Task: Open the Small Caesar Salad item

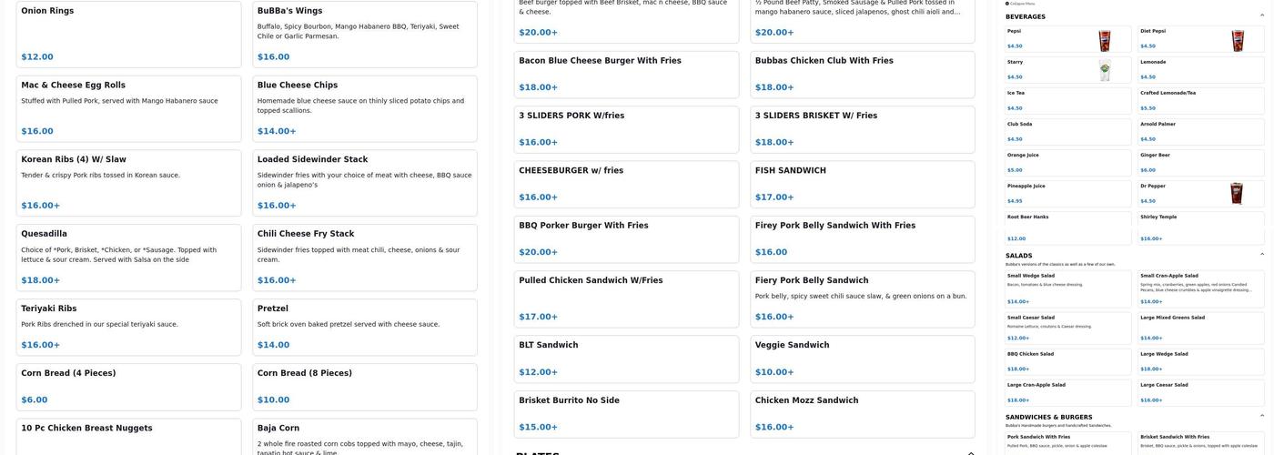Action: coord(1067,329)
